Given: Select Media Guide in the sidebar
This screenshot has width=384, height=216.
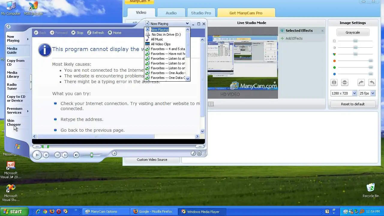Looking at the screenshot, I should [x=12, y=50].
